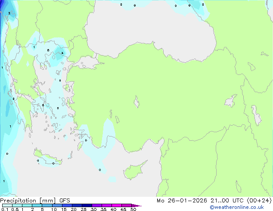Click the '45' legend scale label
Screen dimensions: 273x211
click(123, 209)
